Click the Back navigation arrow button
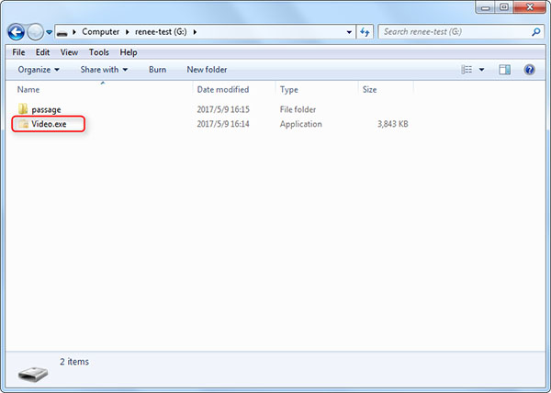The image size is (551, 393). (x=17, y=32)
